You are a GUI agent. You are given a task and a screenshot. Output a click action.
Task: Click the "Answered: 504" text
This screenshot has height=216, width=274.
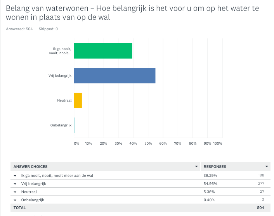pos(19,29)
